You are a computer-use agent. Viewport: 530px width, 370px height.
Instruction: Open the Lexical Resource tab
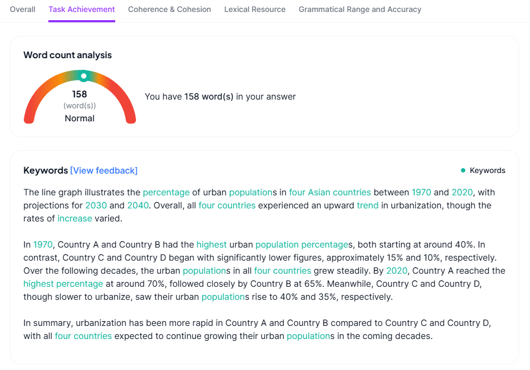(255, 9)
